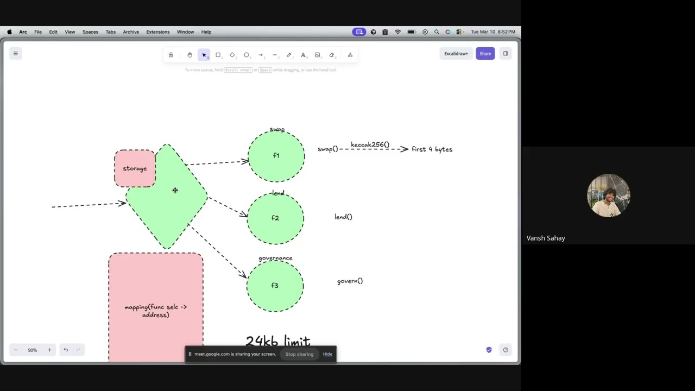
Task: Select the Ellipse shape tool
Action: coord(247,55)
